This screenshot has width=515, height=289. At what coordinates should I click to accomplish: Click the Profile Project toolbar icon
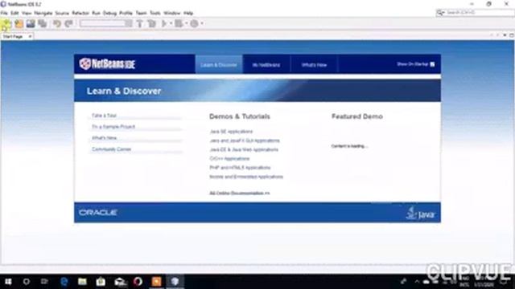point(194,23)
